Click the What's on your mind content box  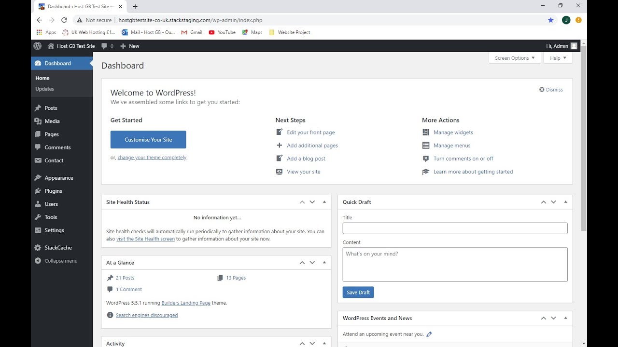(x=455, y=265)
